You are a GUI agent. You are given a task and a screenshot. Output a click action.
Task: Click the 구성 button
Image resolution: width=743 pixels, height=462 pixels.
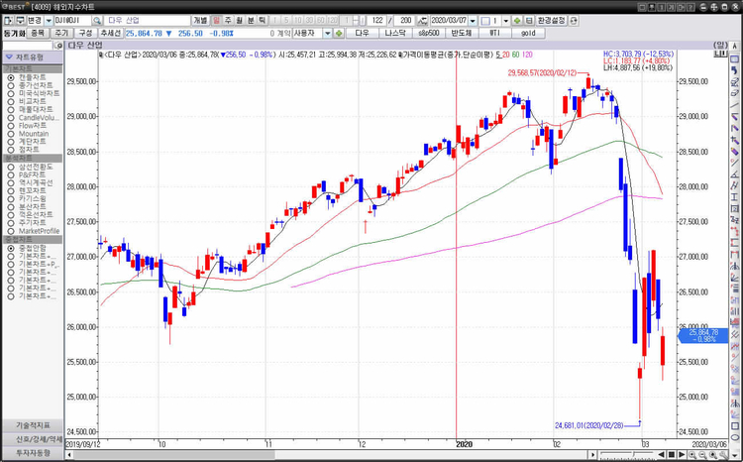85,33
